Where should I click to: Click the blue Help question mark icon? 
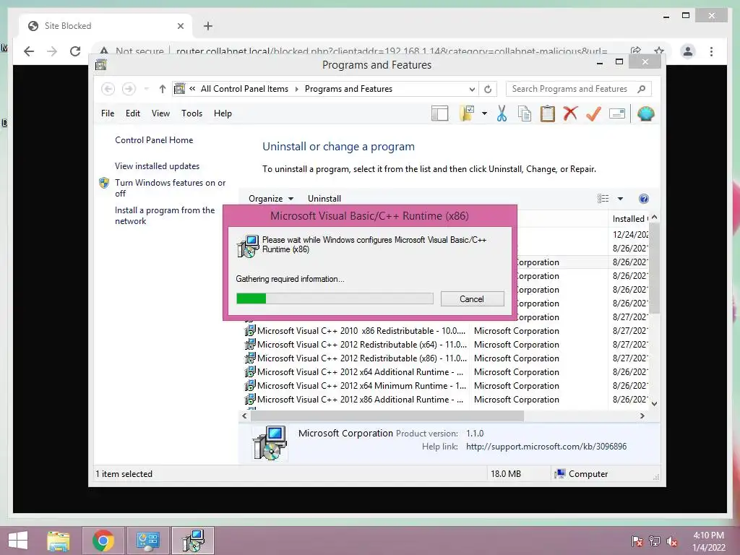[x=644, y=199]
